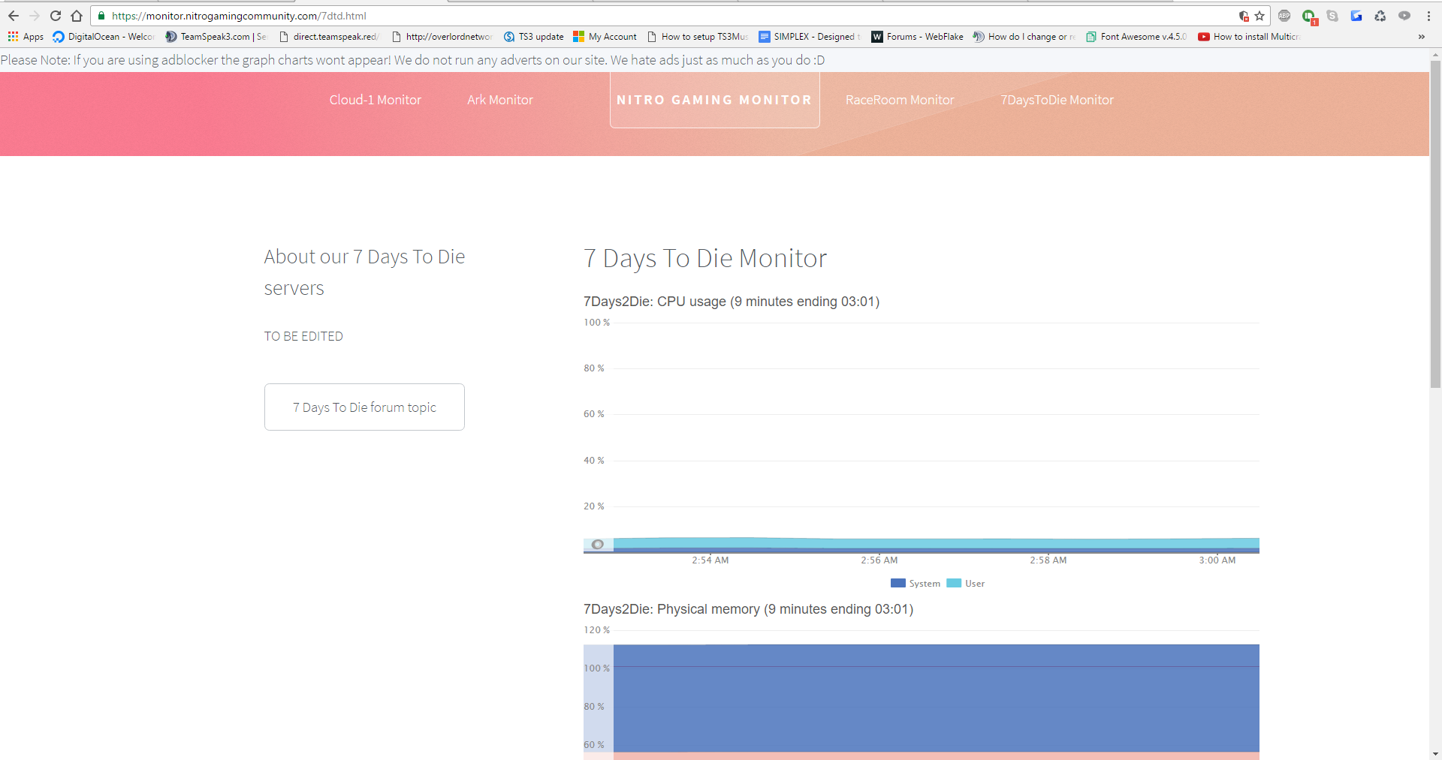Open the 7 Days To Die forum topic

pyautogui.click(x=364, y=407)
